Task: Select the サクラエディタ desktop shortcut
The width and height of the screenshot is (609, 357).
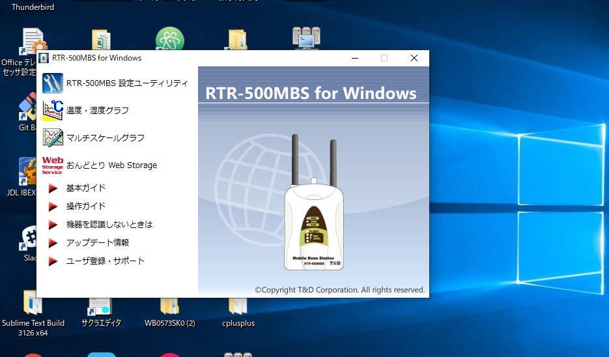Action: click(101, 313)
